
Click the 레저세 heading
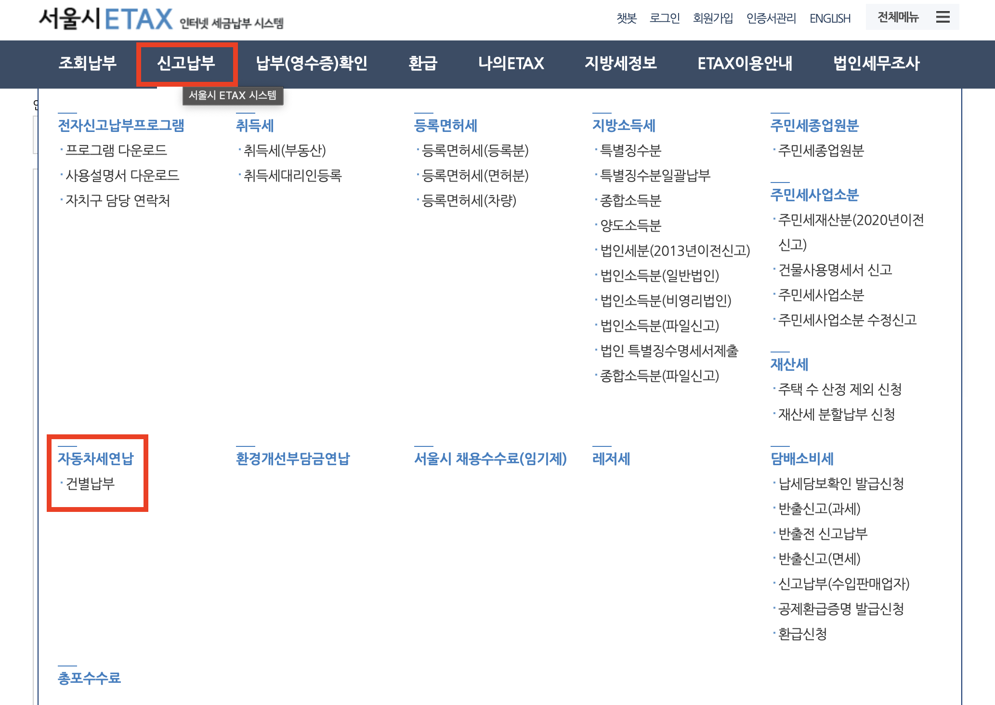pyautogui.click(x=611, y=459)
